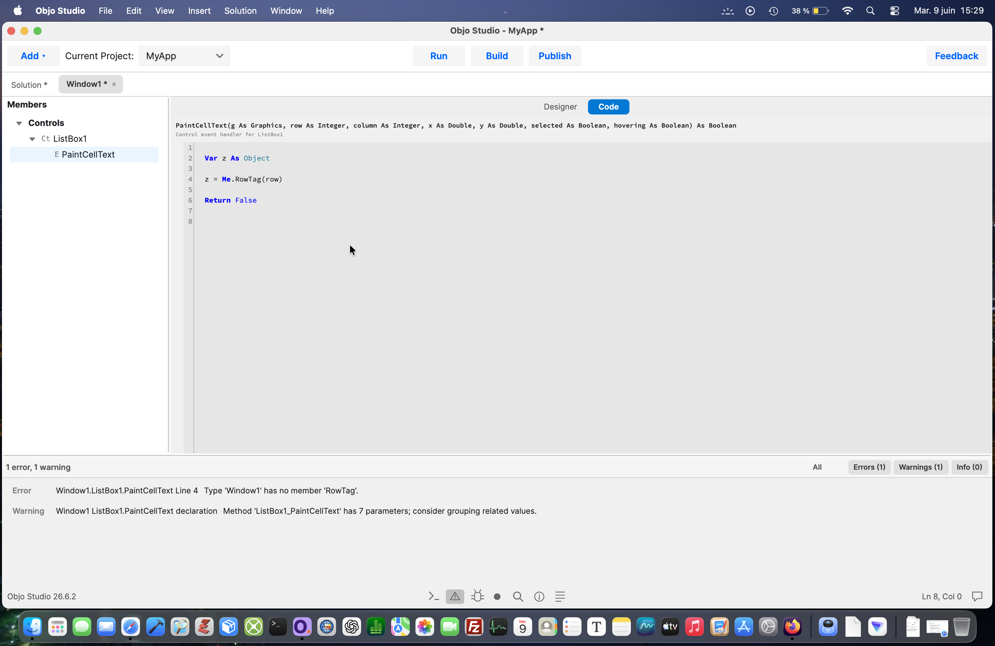Open the Edit menu
Image resolution: width=995 pixels, height=646 pixels.
tap(134, 11)
